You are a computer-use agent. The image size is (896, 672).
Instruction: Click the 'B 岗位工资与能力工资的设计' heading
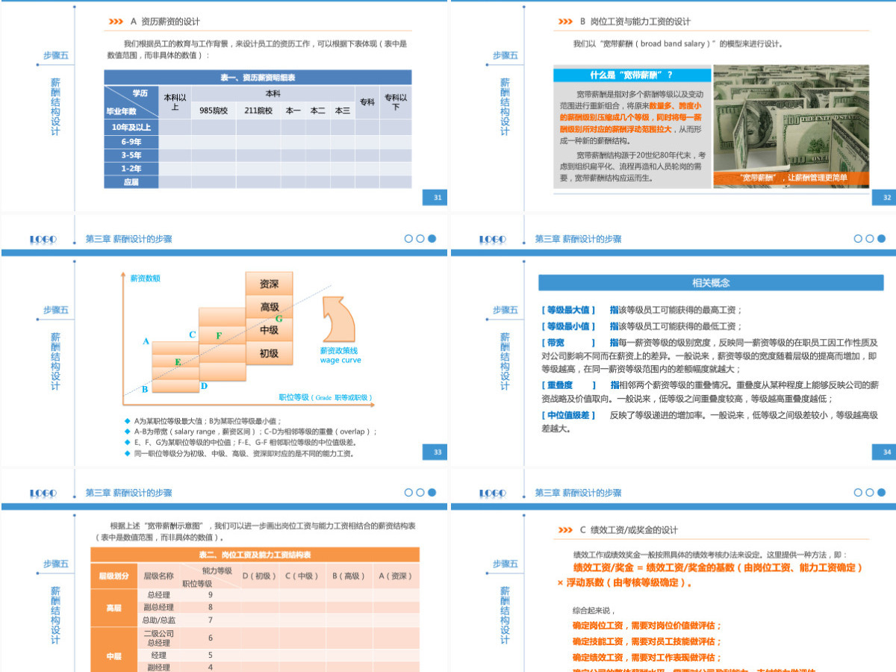coord(635,22)
